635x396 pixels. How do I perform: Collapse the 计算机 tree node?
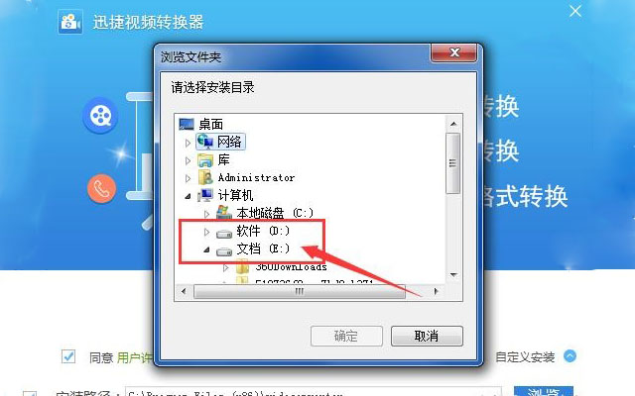(x=188, y=196)
